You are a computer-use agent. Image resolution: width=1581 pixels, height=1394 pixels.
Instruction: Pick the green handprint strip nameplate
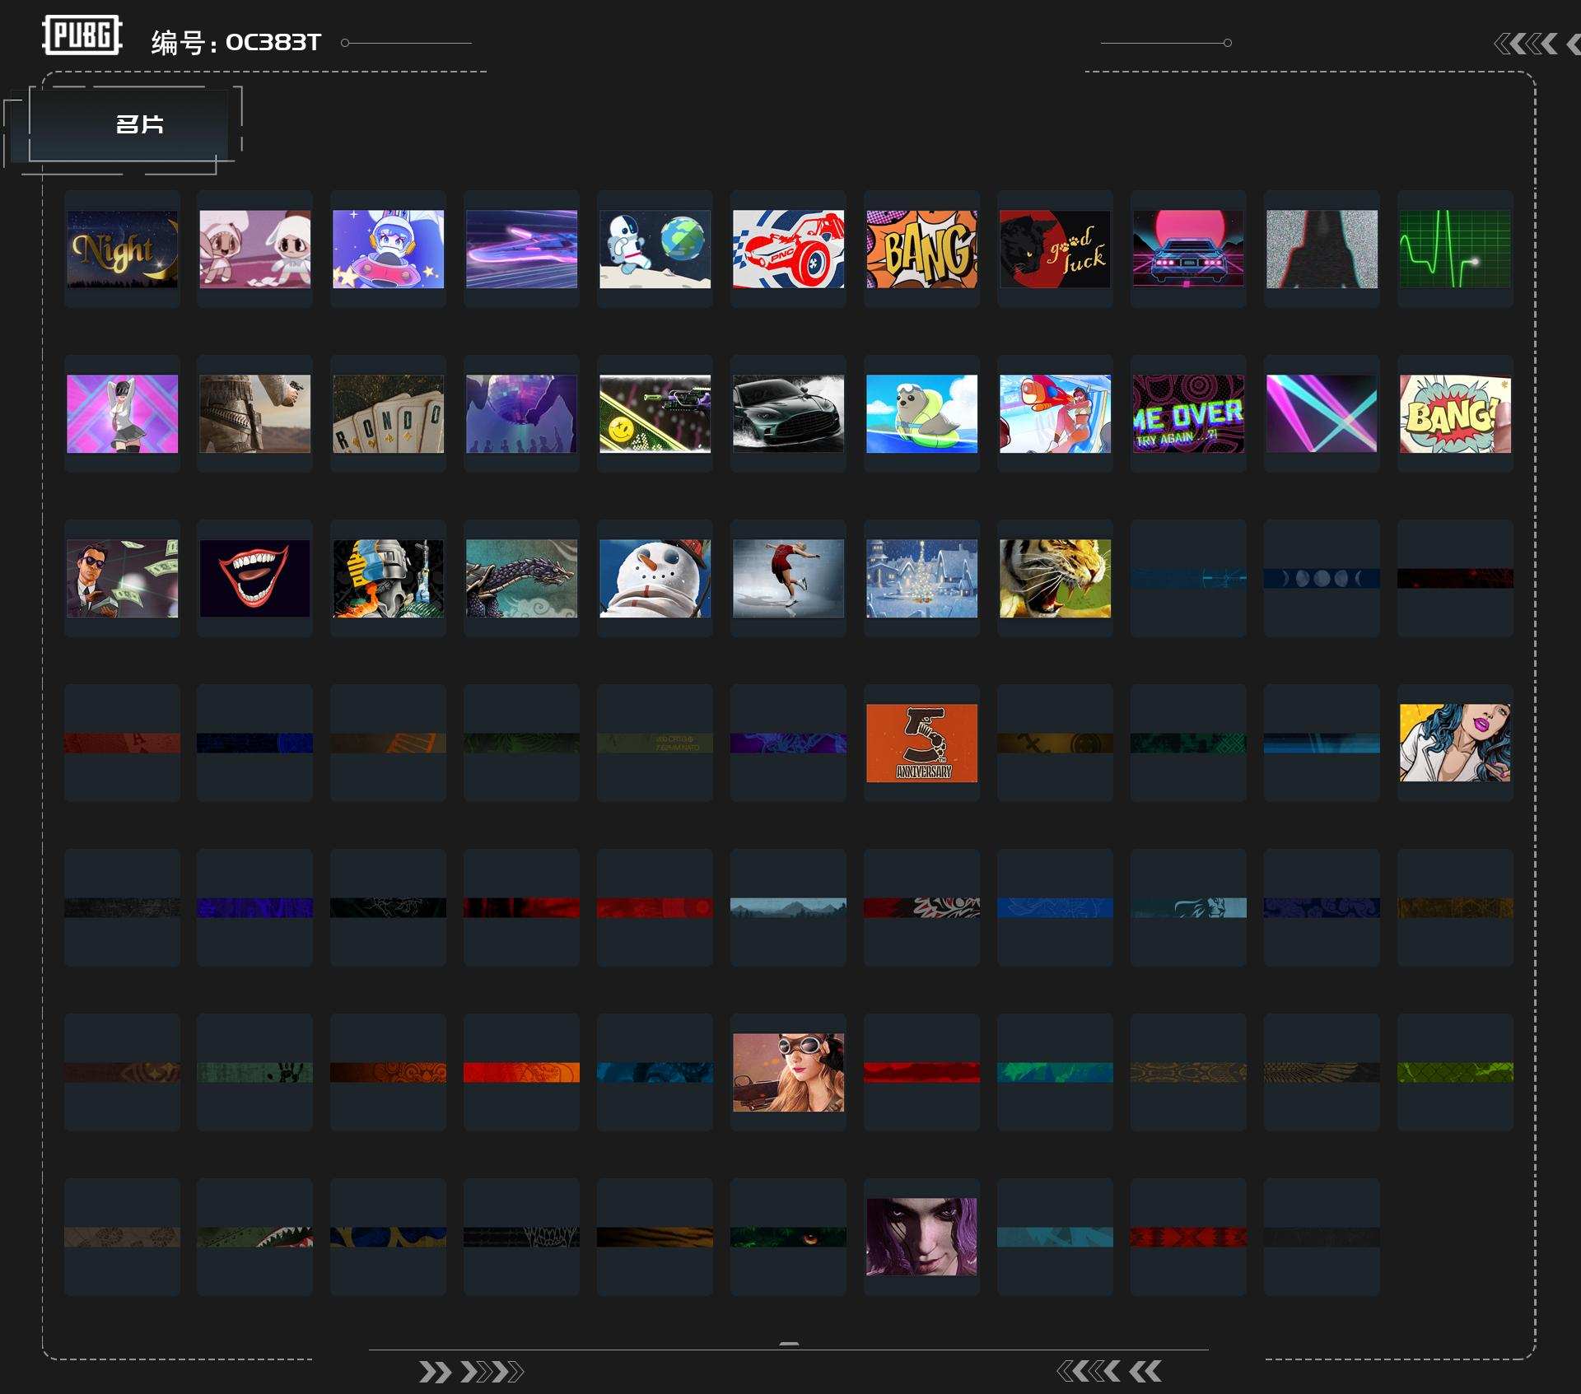pos(255,1072)
